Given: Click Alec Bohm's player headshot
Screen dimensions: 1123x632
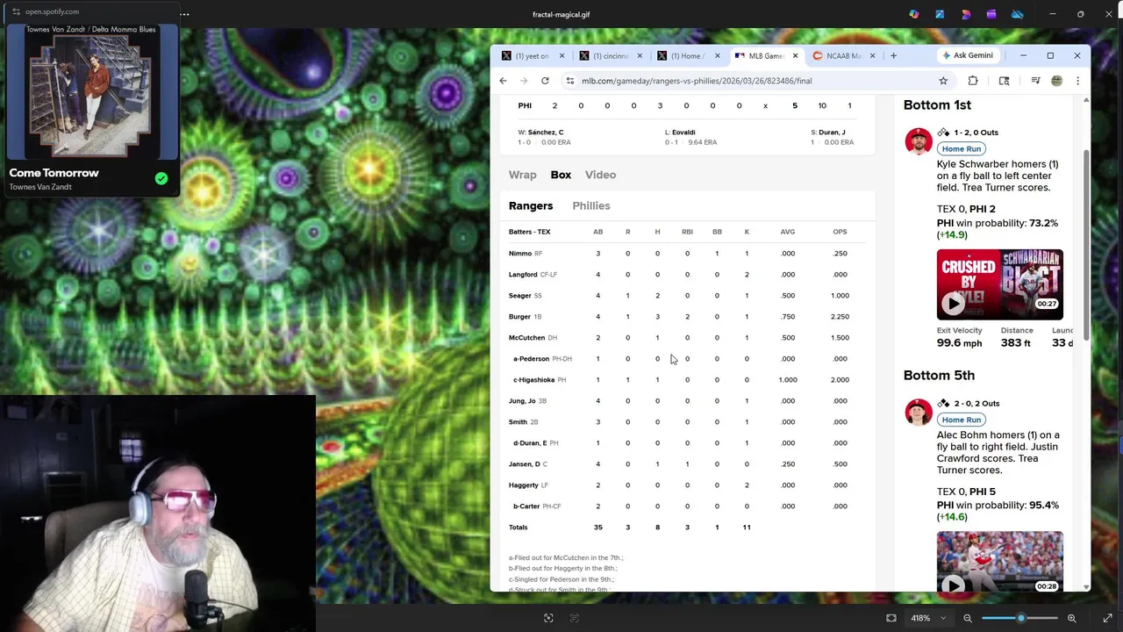Looking at the screenshot, I should (919, 413).
